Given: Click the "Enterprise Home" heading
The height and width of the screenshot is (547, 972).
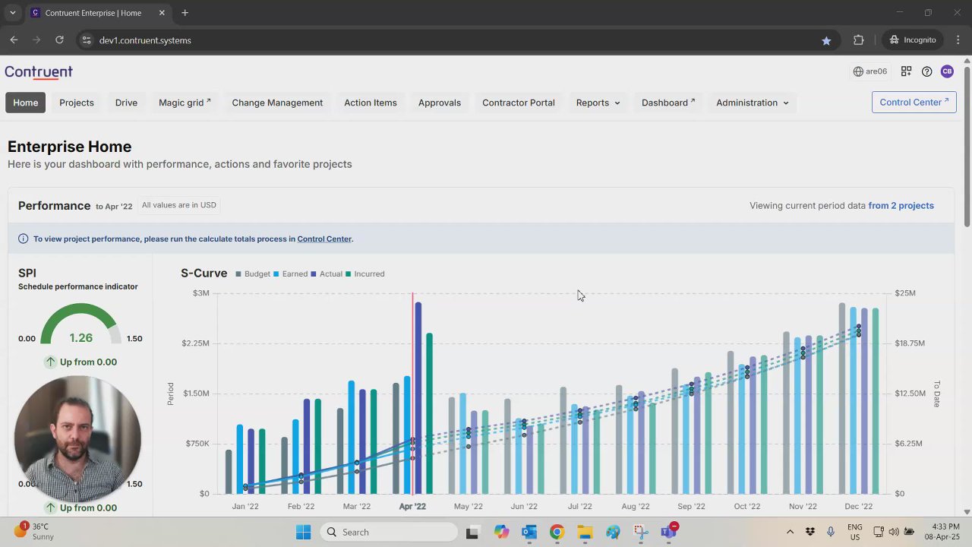Looking at the screenshot, I should (69, 147).
